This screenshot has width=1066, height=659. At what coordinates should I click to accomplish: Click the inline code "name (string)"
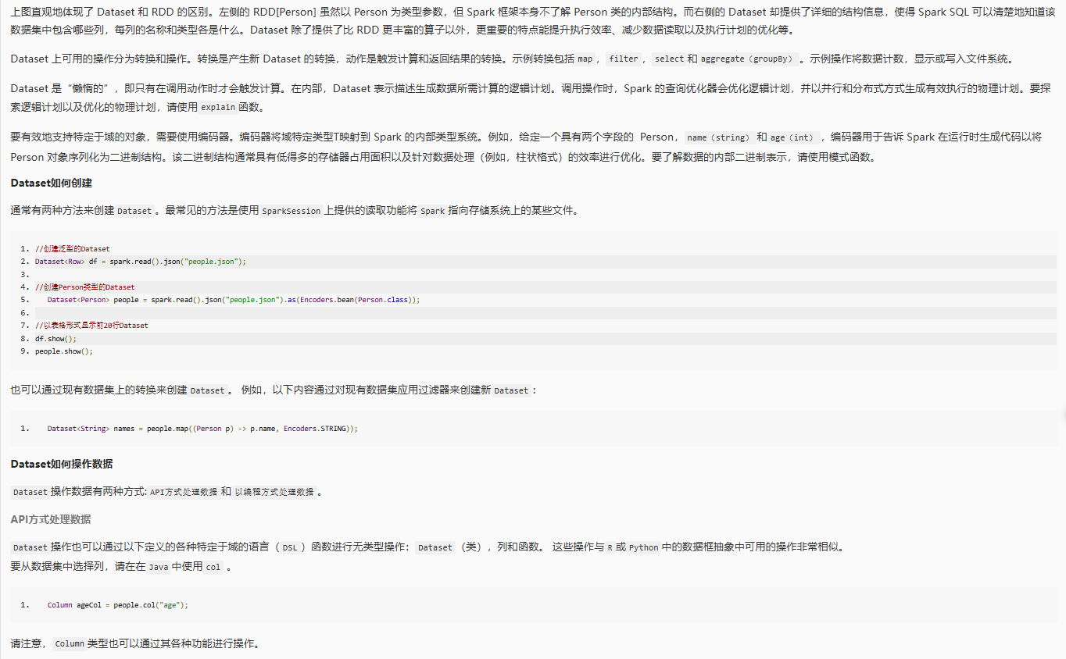tap(718, 137)
